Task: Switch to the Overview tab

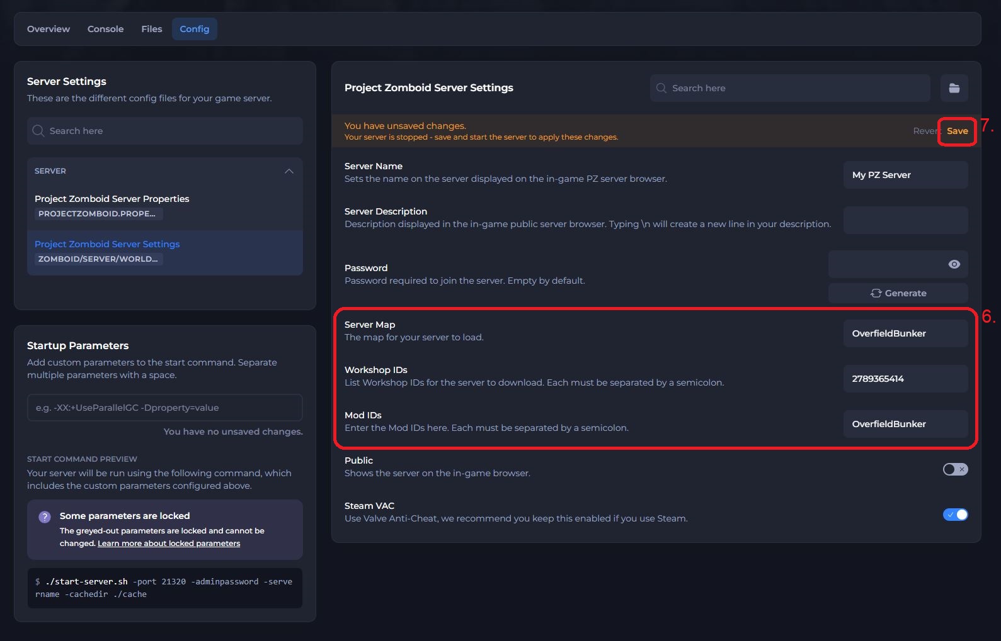Action: [x=49, y=29]
